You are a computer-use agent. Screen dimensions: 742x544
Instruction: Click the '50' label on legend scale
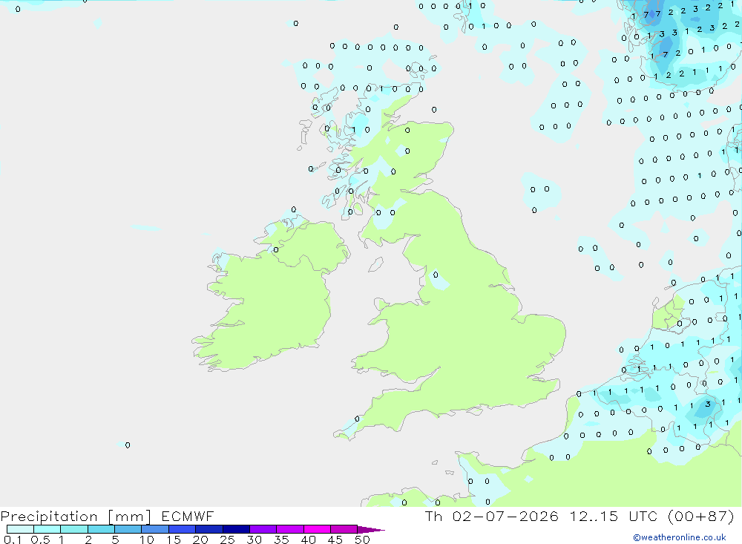tap(362, 540)
